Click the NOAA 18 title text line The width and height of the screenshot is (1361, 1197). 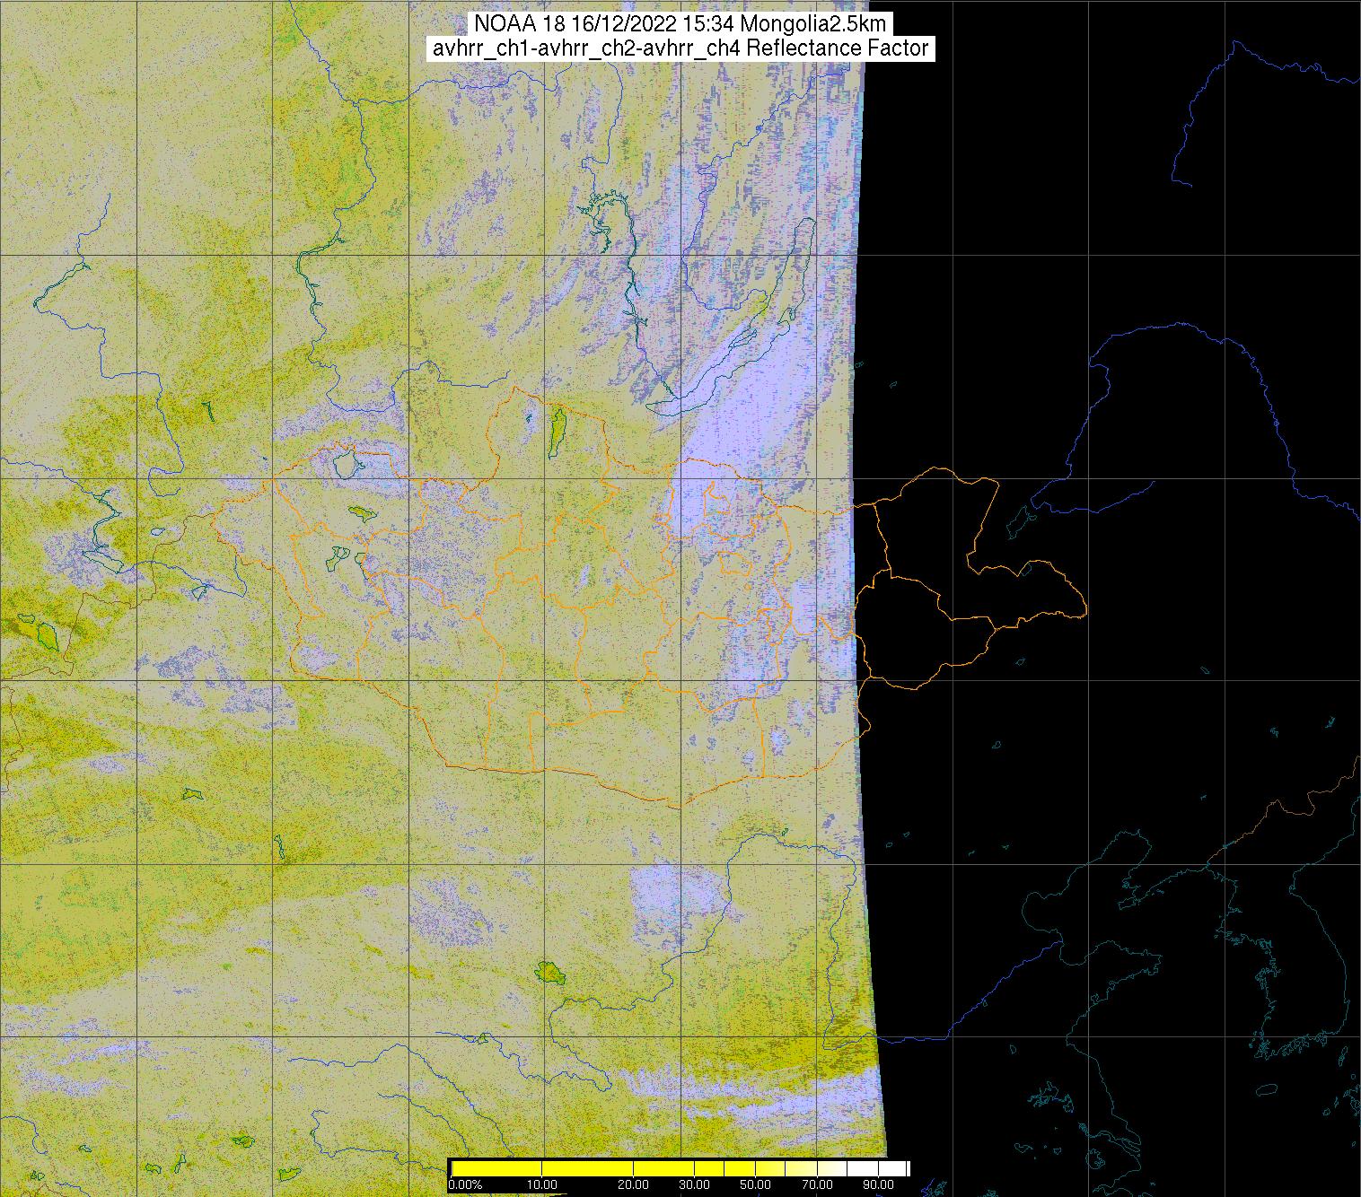(x=680, y=24)
